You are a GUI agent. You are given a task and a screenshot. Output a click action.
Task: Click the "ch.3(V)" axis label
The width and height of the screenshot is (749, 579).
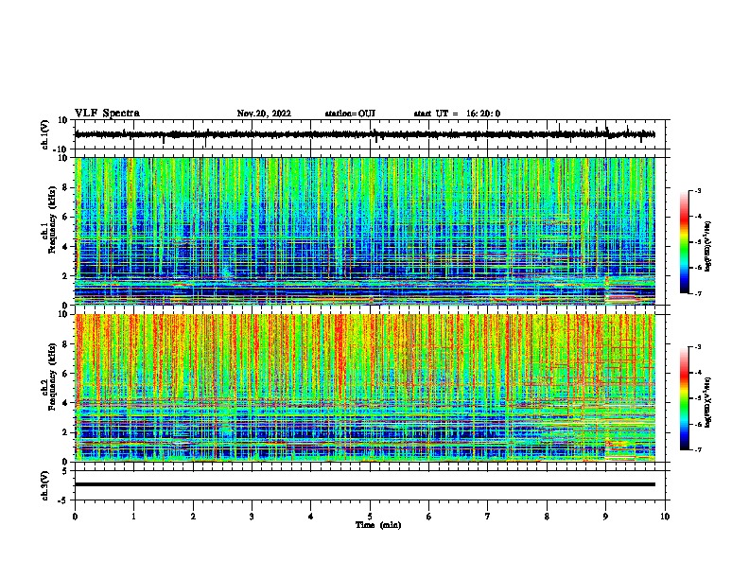45,486
